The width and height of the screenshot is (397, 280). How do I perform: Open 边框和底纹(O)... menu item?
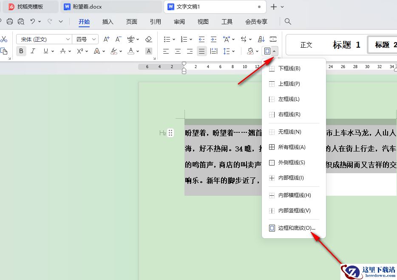[x=294, y=228]
